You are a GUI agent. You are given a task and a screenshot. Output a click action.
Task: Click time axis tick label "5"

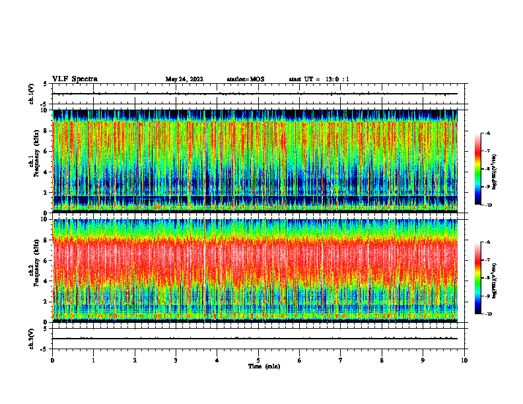[258, 360]
